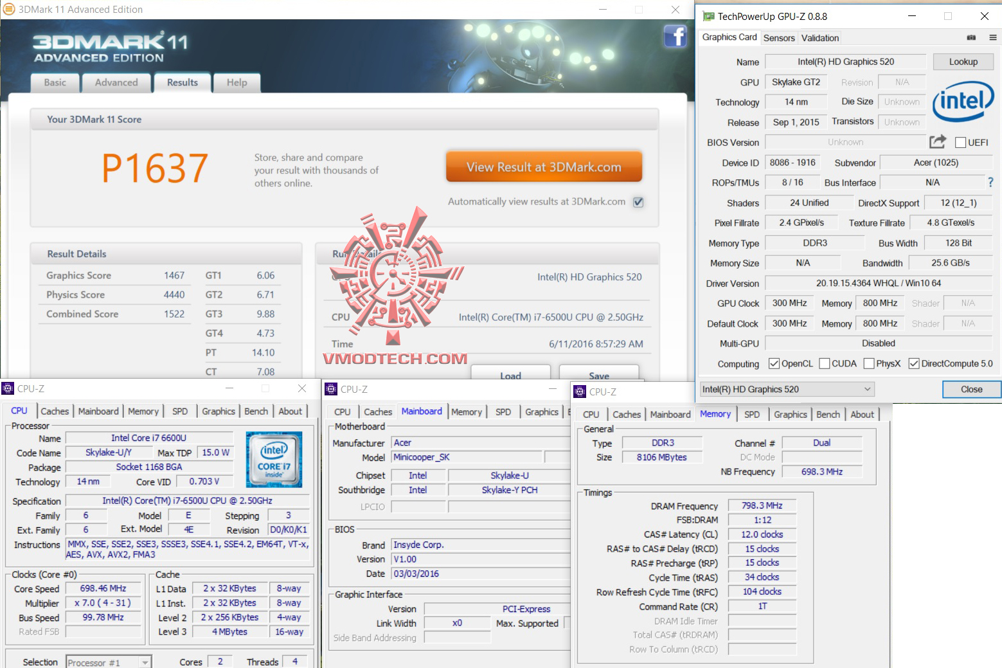Click the CPU-Z Mainboard window title icon
This screenshot has width=1002, height=668.
coord(331,389)
